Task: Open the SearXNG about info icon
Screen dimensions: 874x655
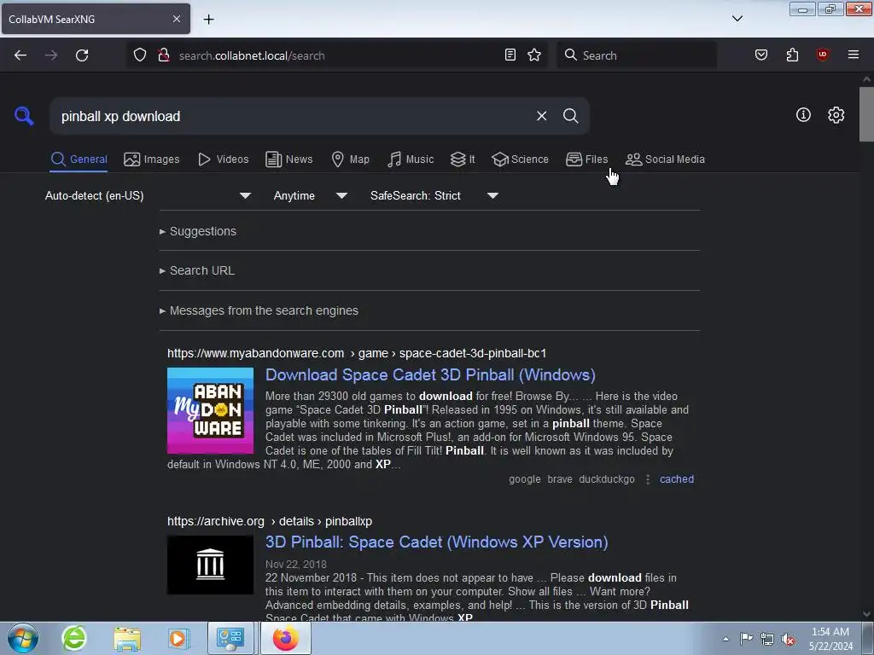Action: coord(803,115)
